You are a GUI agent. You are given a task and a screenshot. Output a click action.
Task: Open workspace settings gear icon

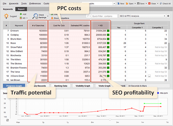click(x=168, y=16)
